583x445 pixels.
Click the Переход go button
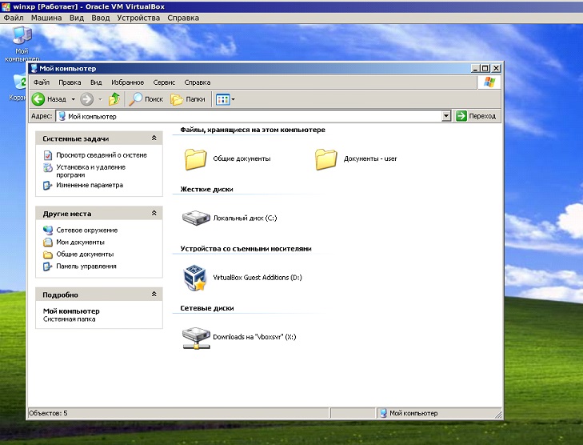(476, 116)
